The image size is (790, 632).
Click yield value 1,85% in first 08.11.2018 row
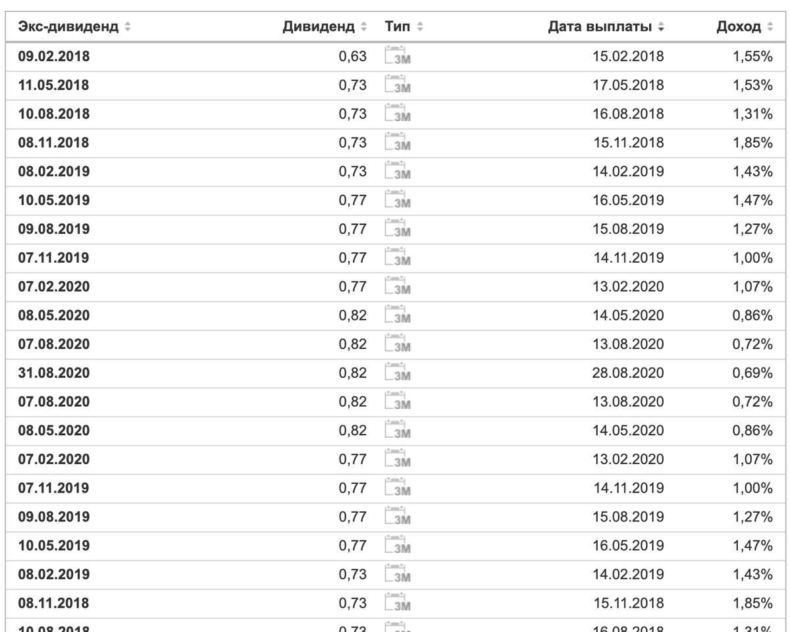click(752, 142)
